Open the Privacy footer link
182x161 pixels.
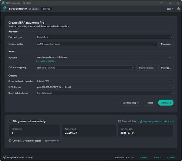[157, 158]
